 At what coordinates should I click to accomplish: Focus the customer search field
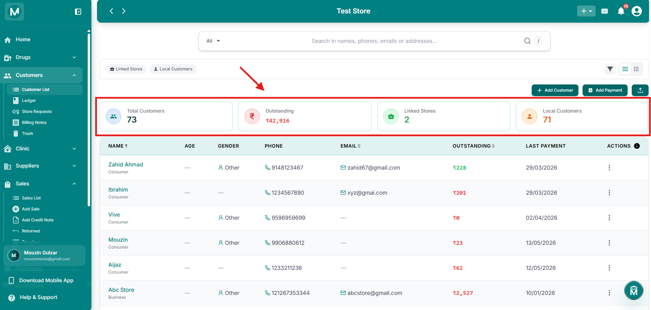click(374, 41)
